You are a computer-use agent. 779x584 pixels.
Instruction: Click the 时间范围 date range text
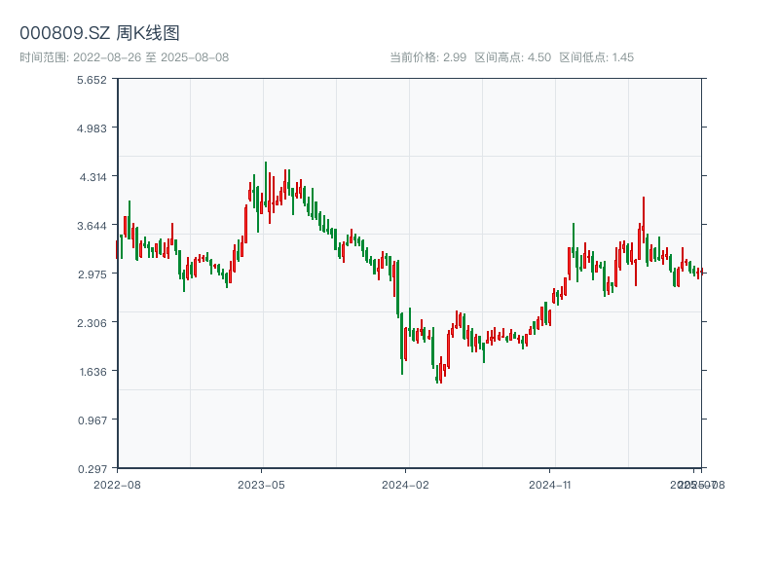tap(124, 57)
